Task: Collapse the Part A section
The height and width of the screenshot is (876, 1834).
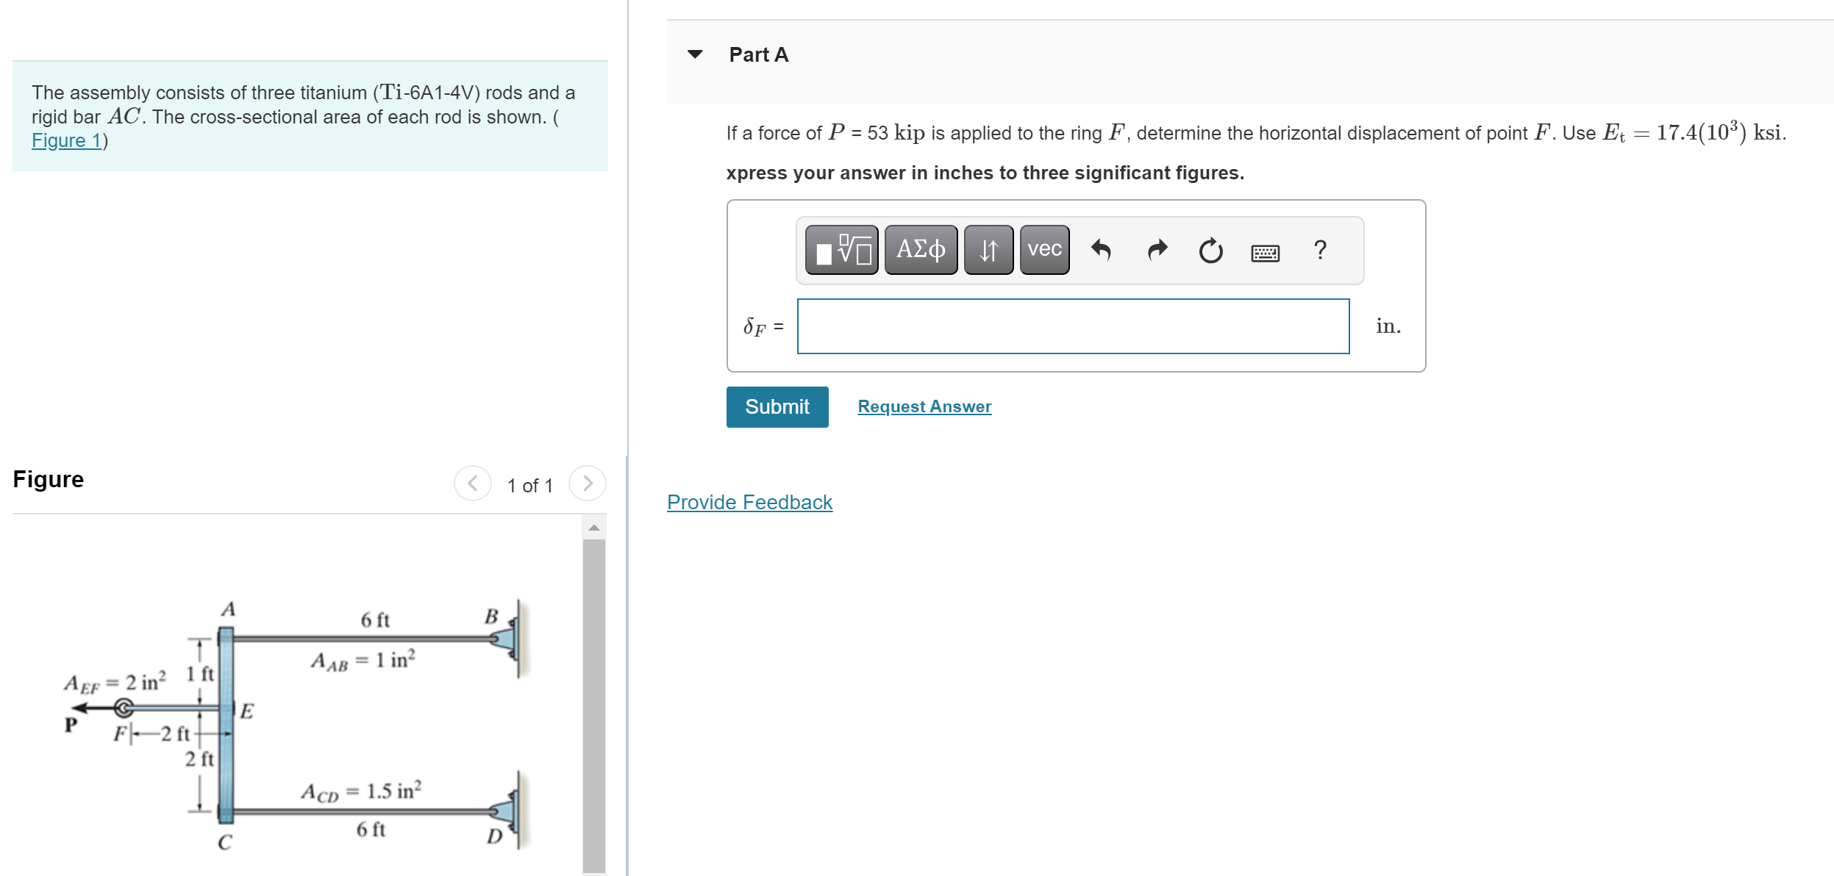Action: 696,55
